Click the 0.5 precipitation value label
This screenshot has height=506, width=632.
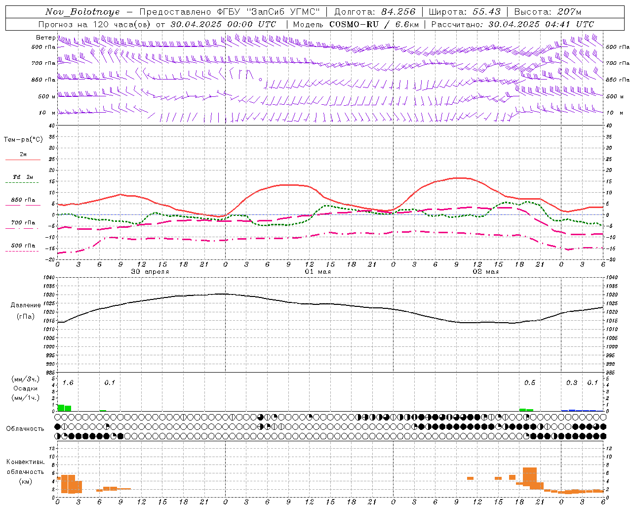[x=529, y=382]
